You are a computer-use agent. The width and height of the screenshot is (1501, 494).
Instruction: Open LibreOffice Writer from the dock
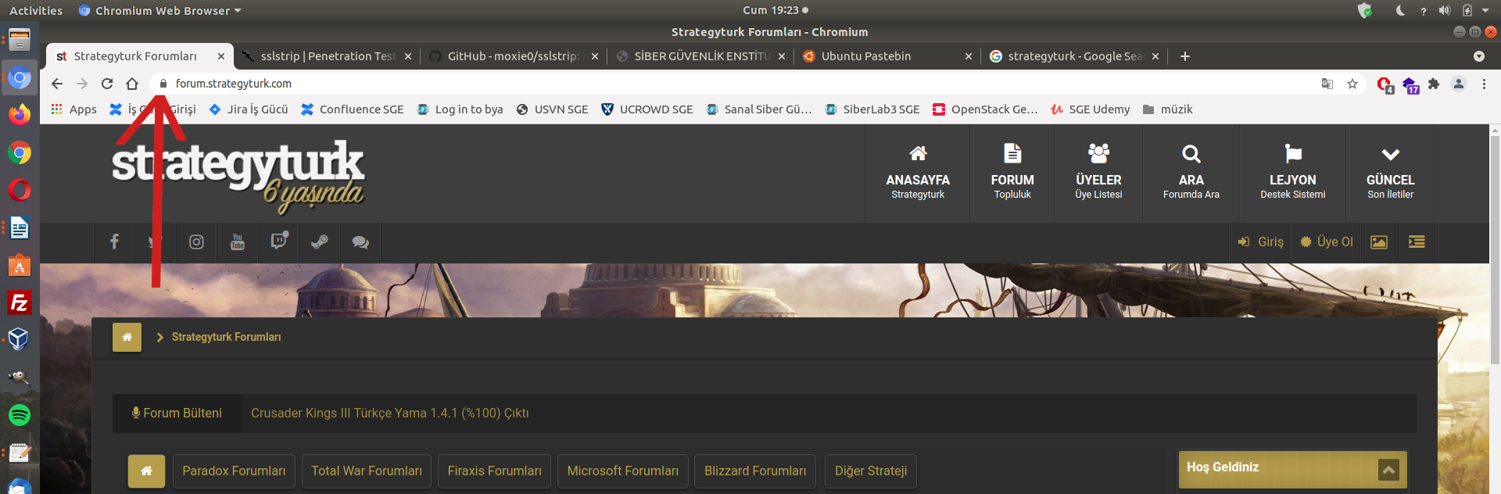point(20,227)
